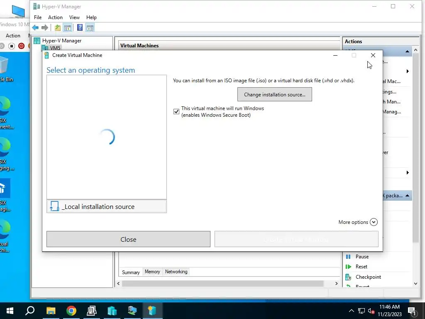Open the View menu in Hyper-V Manager
The image size is (425, 319).
[74, 17]
